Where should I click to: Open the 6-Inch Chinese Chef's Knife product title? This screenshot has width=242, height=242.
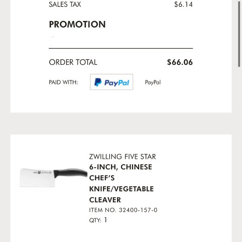coord(121,184)
